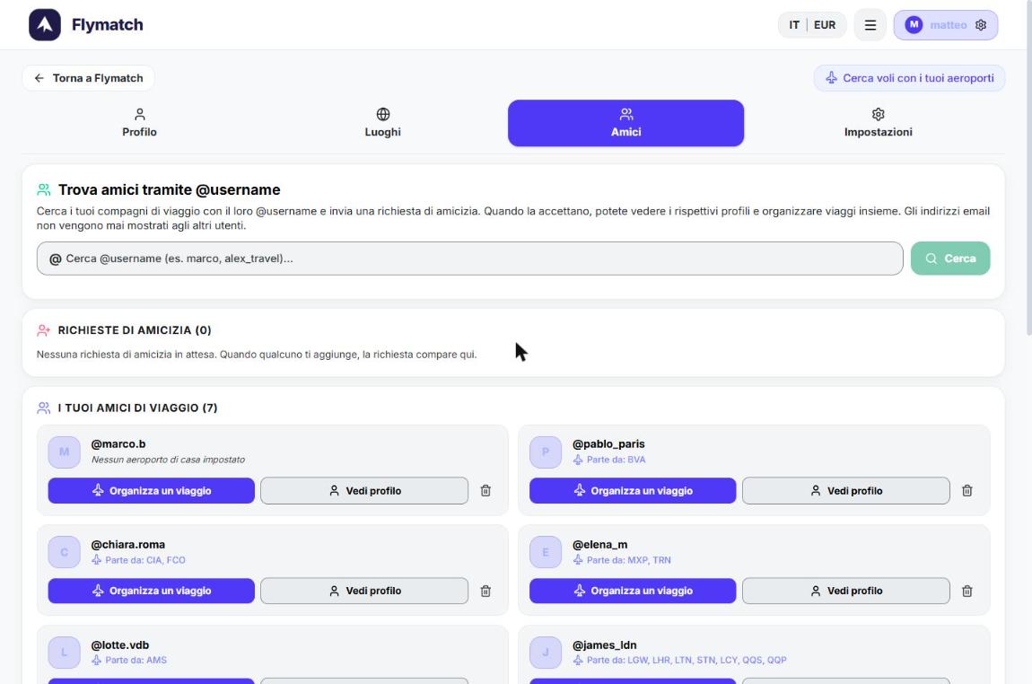
Task: Open the Profilo tab
Action: click(x=139, y=123)
